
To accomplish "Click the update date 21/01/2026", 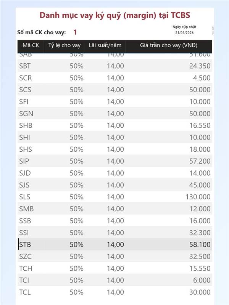I will (184, 33).
